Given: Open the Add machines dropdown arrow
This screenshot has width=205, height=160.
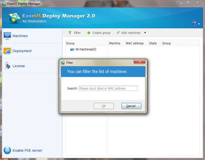Looking at the screenshot, I should pos(145,32).
